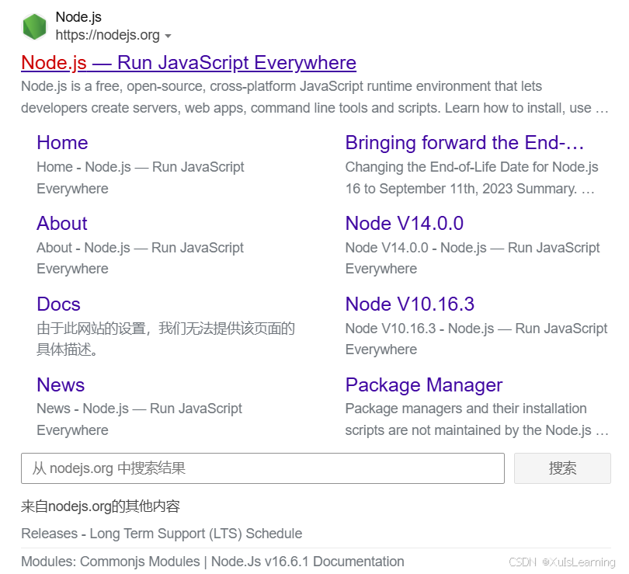Open Modules: Commonjs Modules v16.6.1 Documentation link
The width and height of the screenshot is (629, 574).
(213, 562)
